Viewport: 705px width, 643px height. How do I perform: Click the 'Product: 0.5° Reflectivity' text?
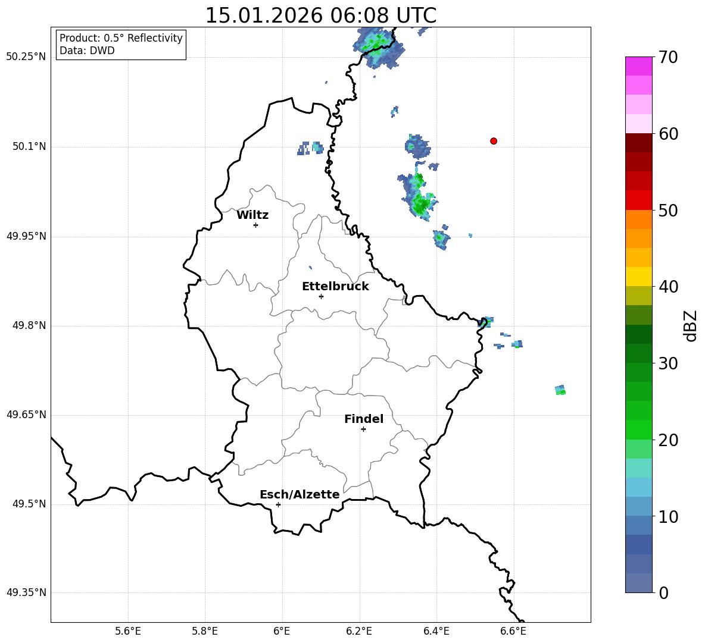click(121, 37)
